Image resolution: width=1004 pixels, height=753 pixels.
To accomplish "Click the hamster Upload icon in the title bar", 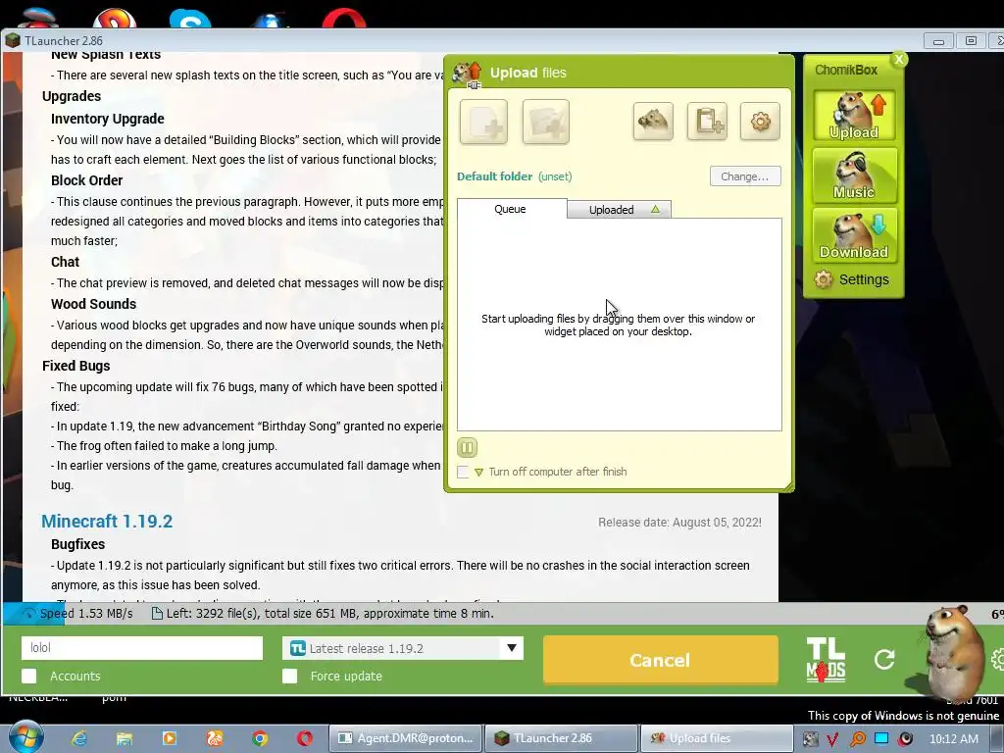I will tap(467, 74).
